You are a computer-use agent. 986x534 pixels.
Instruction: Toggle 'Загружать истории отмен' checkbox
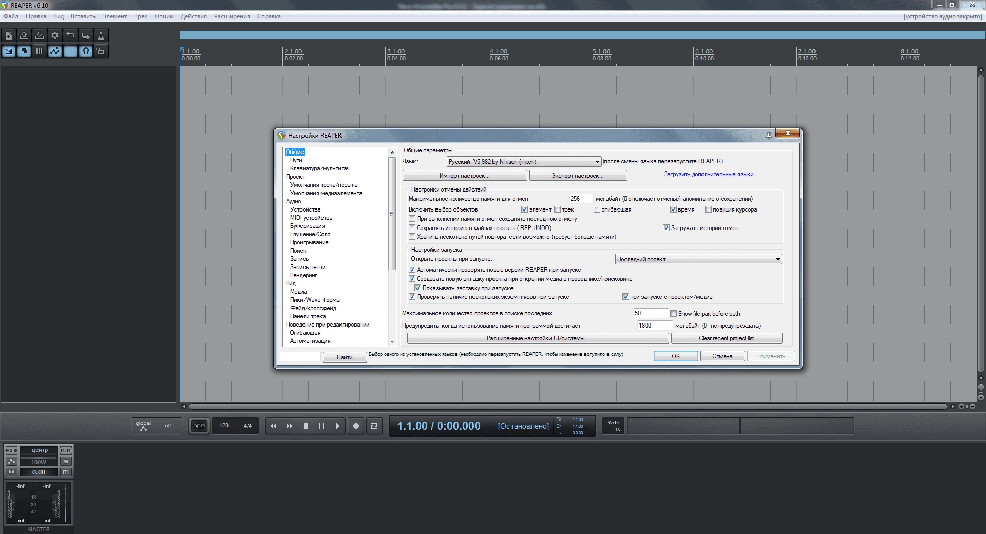coord(666,228)
